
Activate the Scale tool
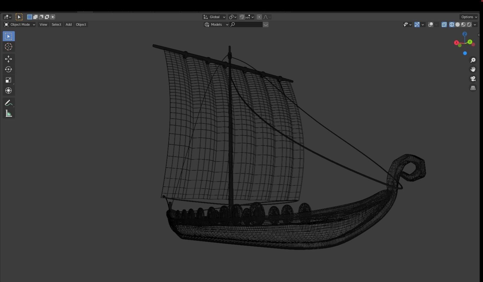pyautogui.click(x=8, y=80)
